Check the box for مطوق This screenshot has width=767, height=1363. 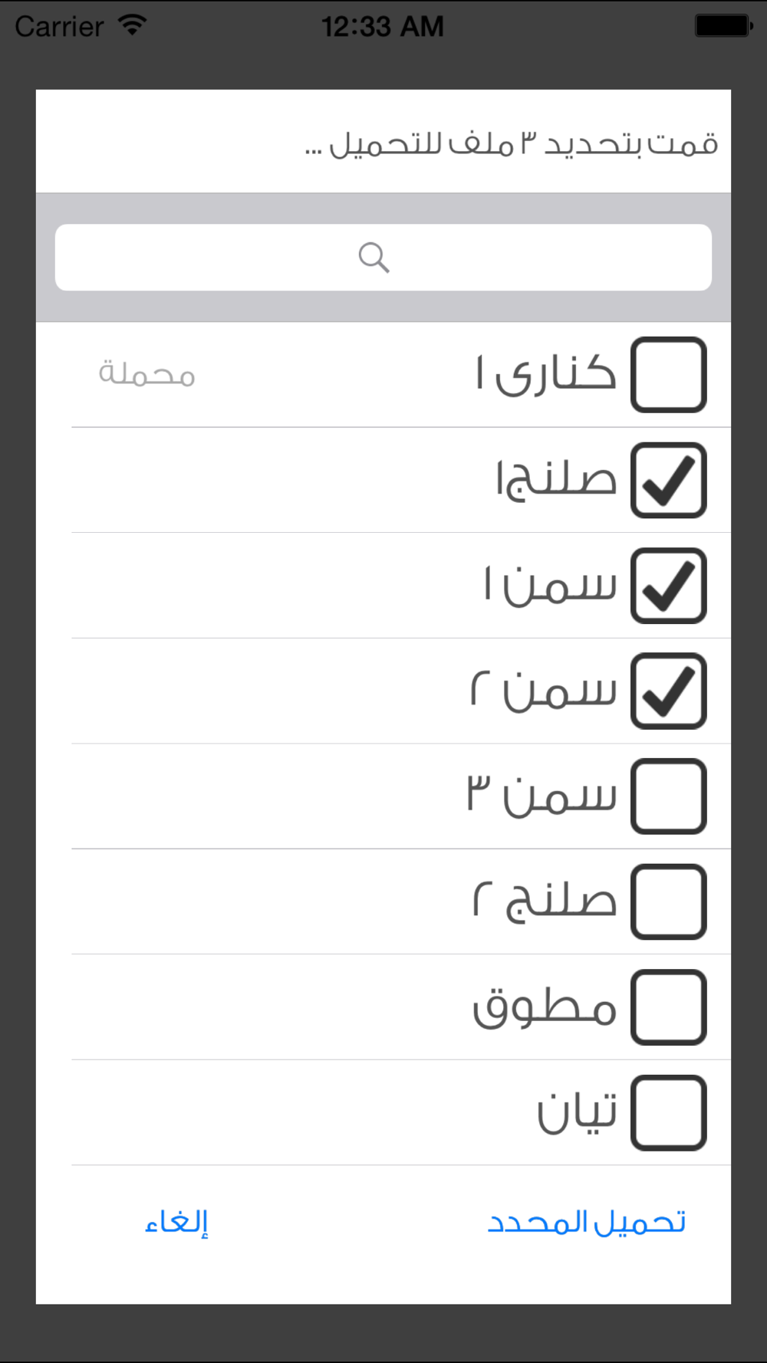[668, 1007]
